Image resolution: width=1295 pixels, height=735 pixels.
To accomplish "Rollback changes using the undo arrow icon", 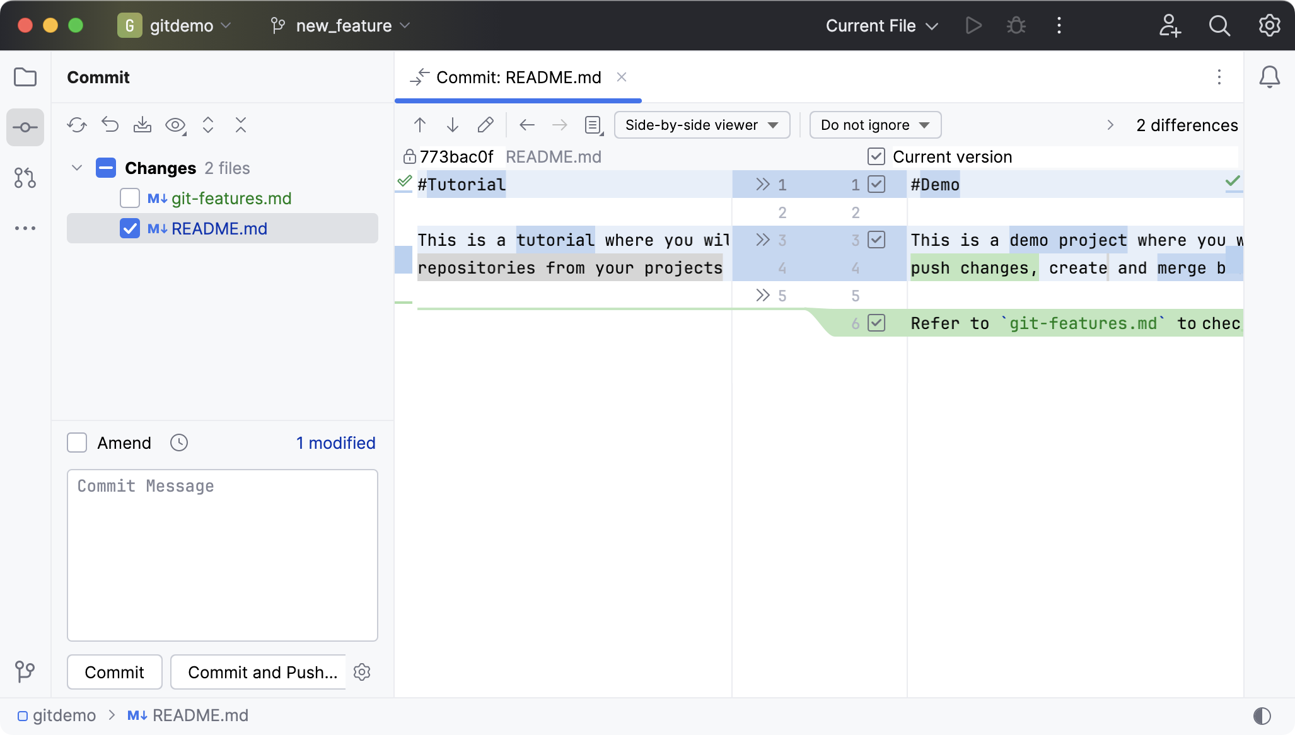I will [x=110, y=125].
